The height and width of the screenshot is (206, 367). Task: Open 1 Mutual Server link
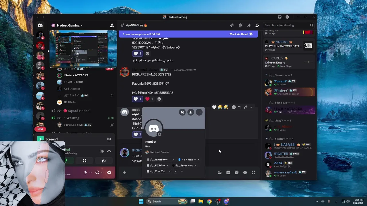157,152
